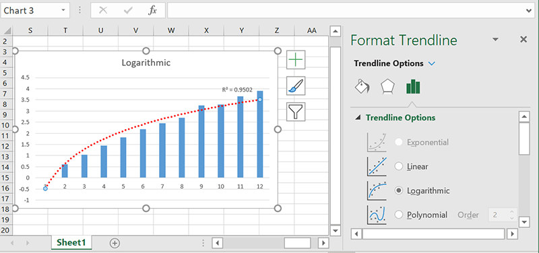Image resolution: width=539 pixels, height=253 pixels.
Task: Click task pane vertical scroll up arrow
Action: tap(524, 117)
